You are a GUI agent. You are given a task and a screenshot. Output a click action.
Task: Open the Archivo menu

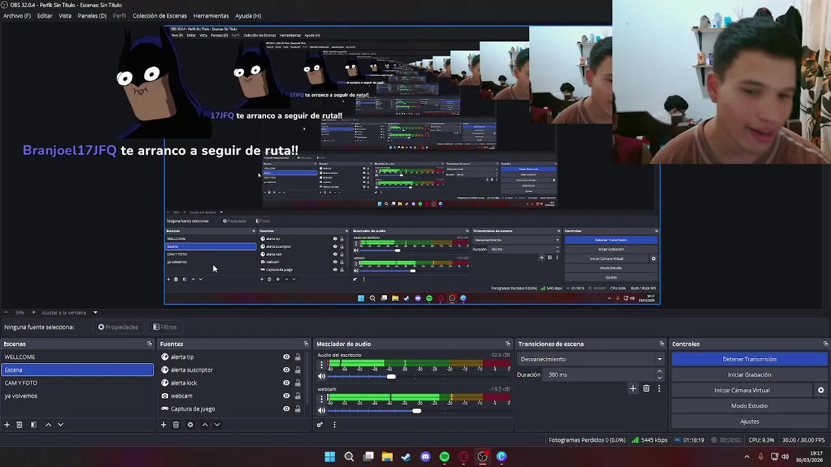17,16
